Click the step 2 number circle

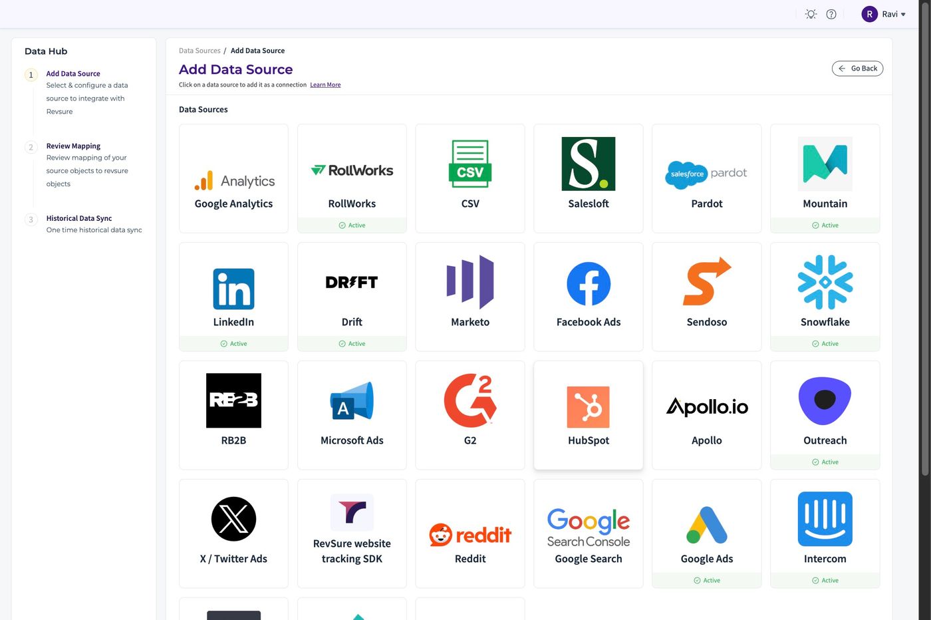tap(31, 147)
